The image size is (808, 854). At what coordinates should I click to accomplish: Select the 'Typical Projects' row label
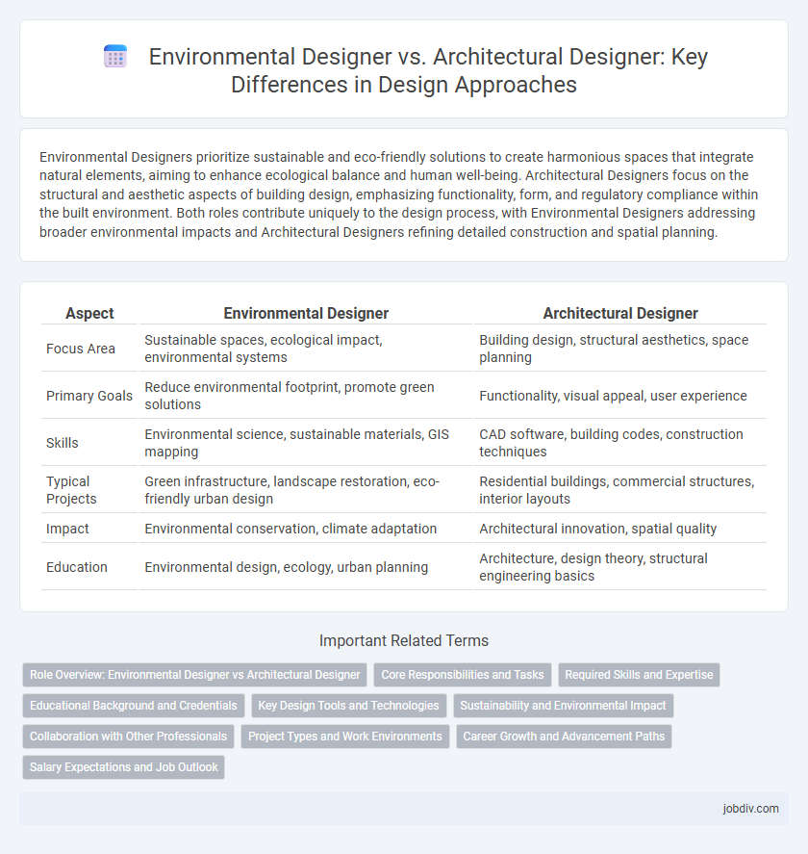click(71, 490)
